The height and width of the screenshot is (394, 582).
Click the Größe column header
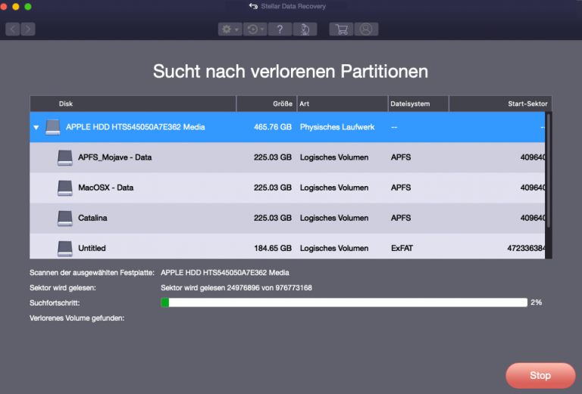point(267,104)
